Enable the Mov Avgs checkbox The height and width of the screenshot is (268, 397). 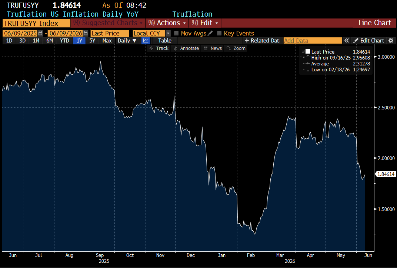pyautogui.click(x=177, y=33)
